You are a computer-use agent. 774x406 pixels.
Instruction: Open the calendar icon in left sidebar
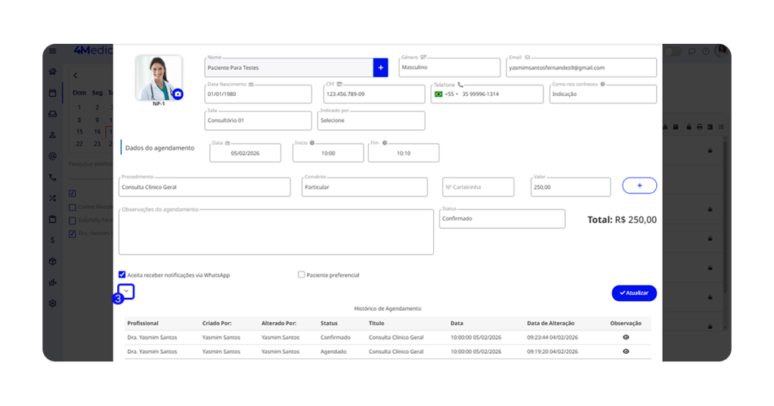[x=52, y=93]
